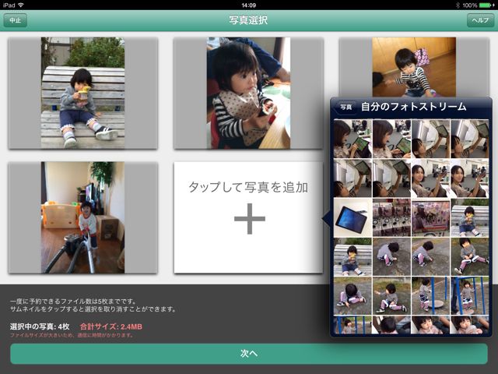This screenshot has width=498, height=374.
Task: Deselect the child on wooden floor selected photo
Action: pyautogui.click(x=414, y=67)
